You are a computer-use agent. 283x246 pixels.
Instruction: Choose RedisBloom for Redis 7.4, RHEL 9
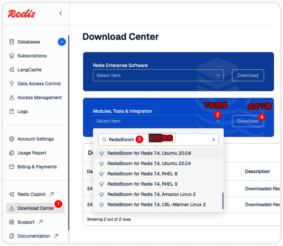point(142,184)
